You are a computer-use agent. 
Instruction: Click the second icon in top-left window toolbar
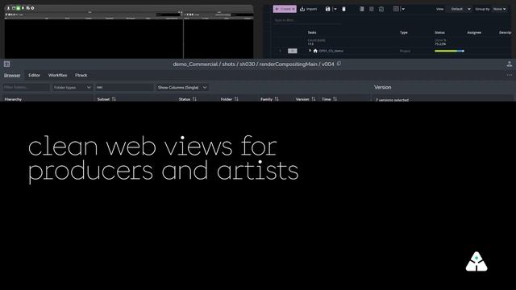click(x=14, y=8)
